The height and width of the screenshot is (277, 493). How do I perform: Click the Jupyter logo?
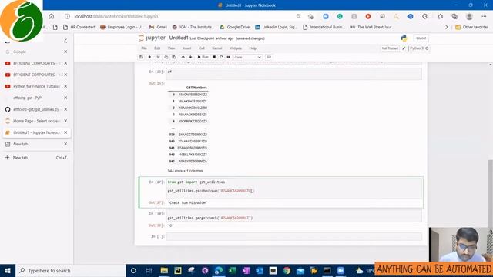(x=152, y=38)
